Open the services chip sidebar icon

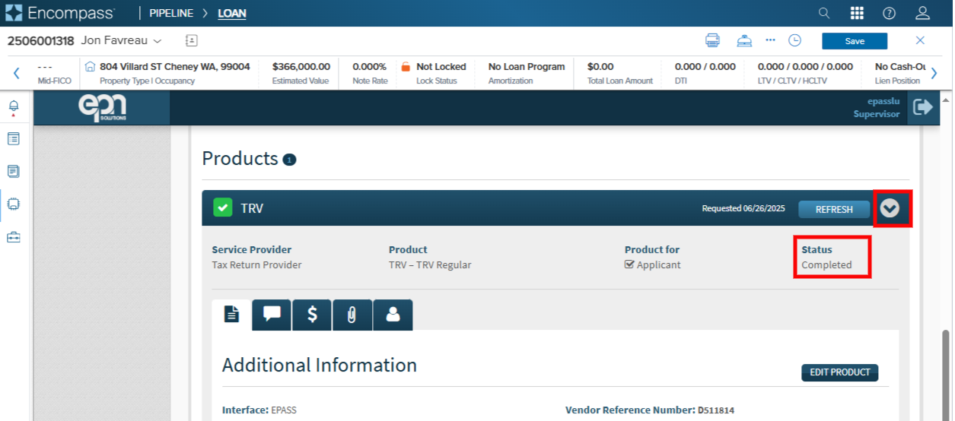[x=14, y=204]
